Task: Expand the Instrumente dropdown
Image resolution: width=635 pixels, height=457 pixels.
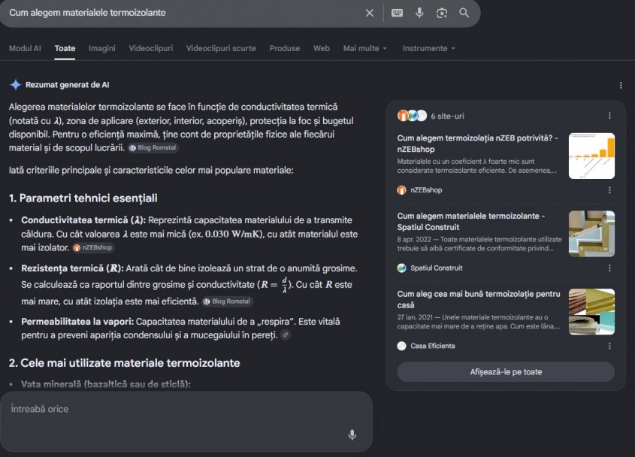Action: coord(429,48)
